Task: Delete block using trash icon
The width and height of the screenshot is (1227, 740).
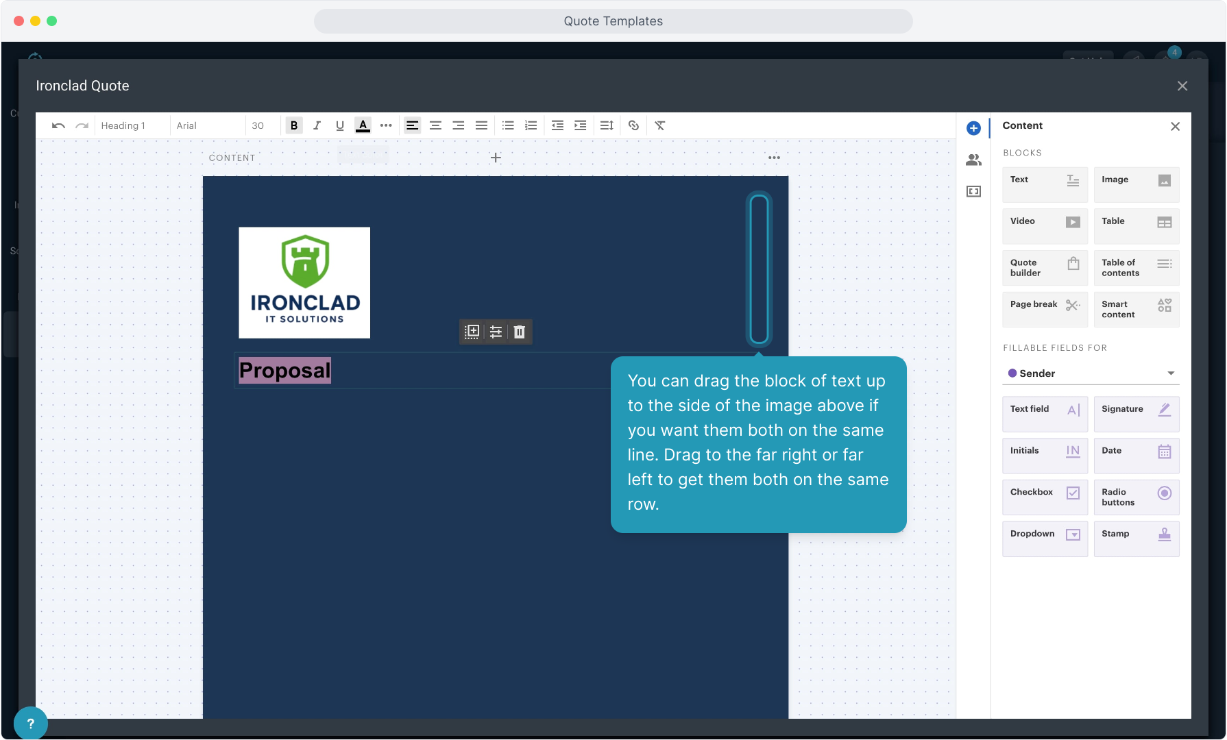Action: 519,332
